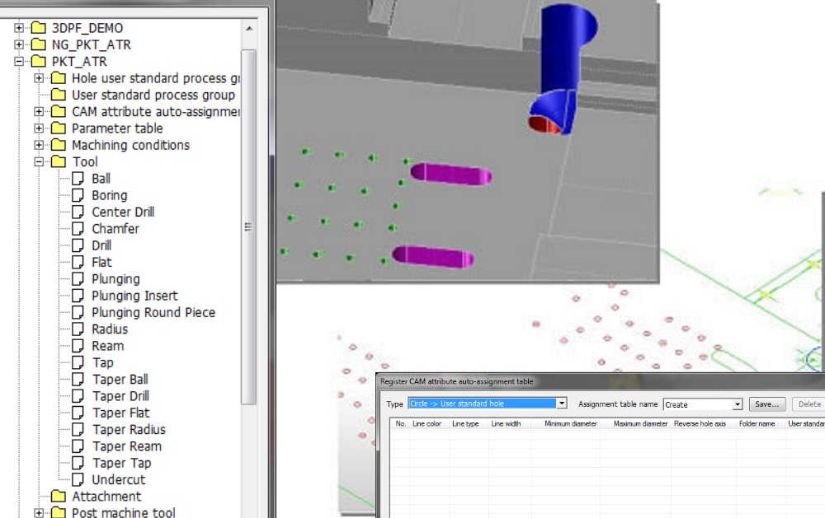The image size is (825, 518).
Task: Click the Parameter table folder icon
Action: pos(58,128)
